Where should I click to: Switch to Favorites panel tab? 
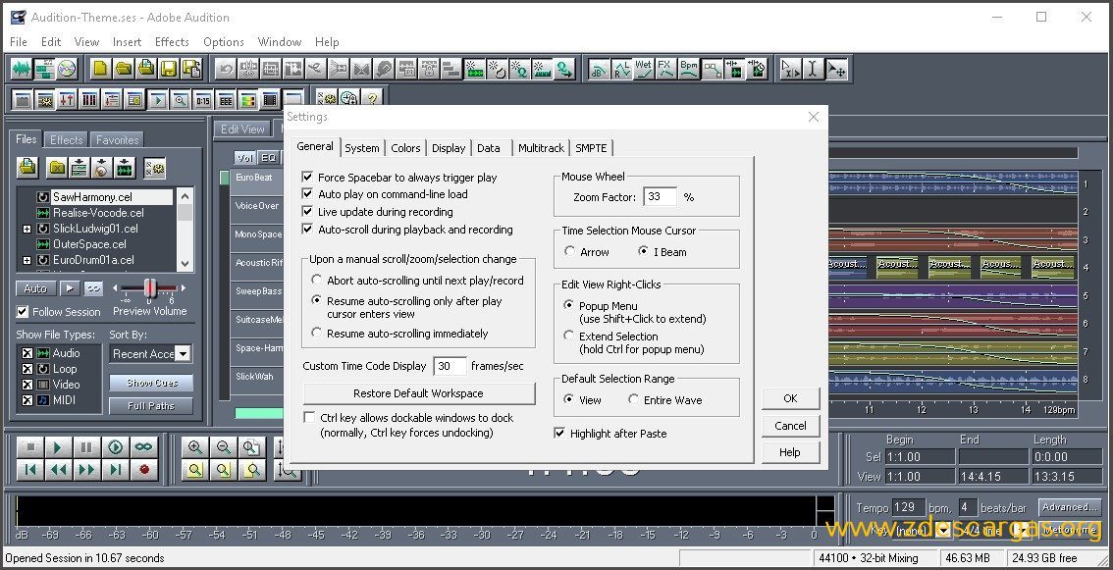pyautogui.click(x=118, y=140)
